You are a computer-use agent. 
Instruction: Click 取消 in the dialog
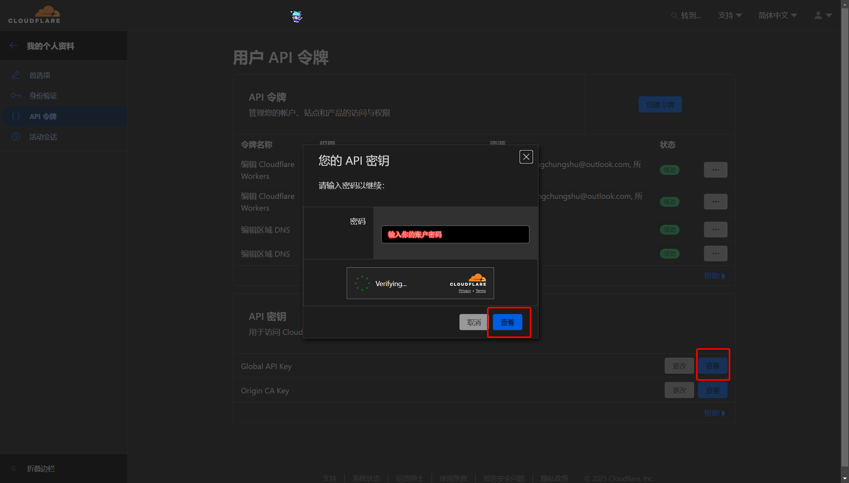(x=474, y=322)
